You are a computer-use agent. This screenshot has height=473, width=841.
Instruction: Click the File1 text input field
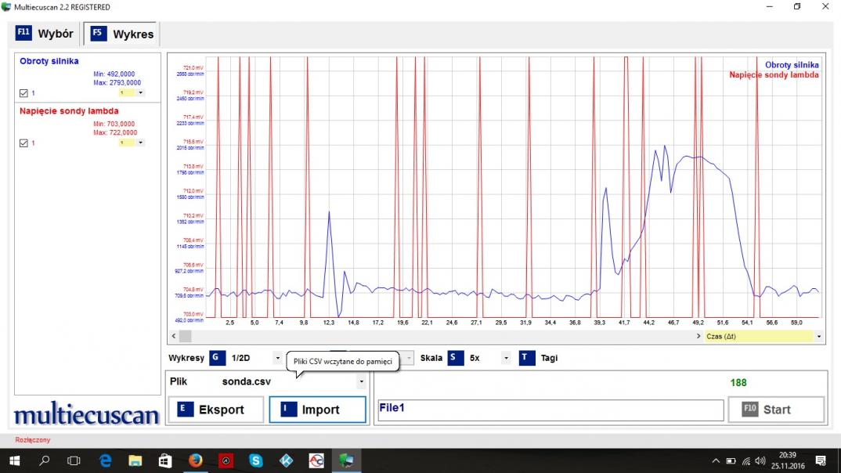click(550, 410)
